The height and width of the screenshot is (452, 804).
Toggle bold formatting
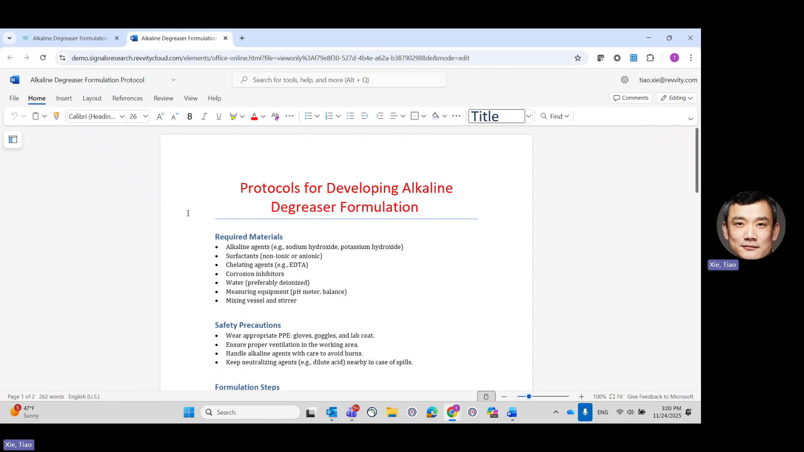point(190,117)
